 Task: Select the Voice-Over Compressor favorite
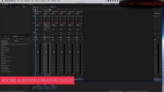(6, 72)
